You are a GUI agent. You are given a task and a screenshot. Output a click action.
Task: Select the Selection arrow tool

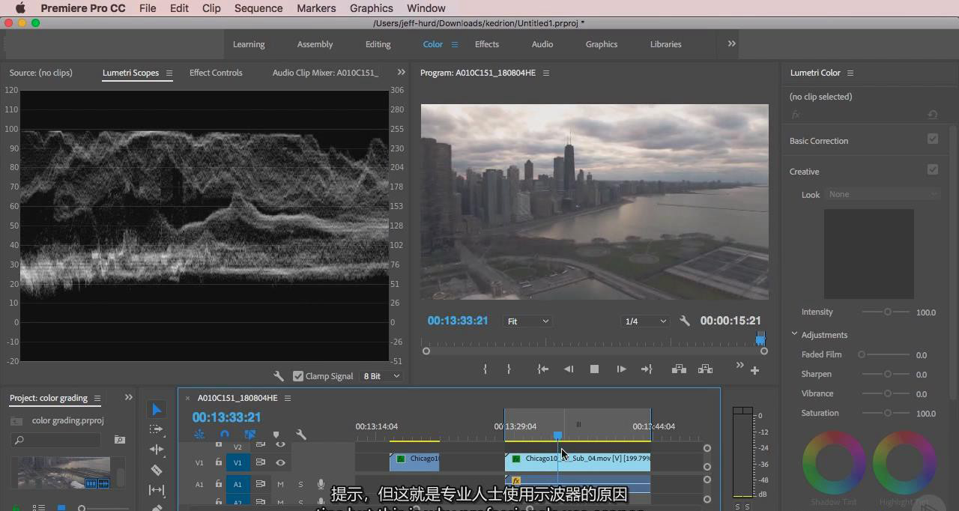157,409
